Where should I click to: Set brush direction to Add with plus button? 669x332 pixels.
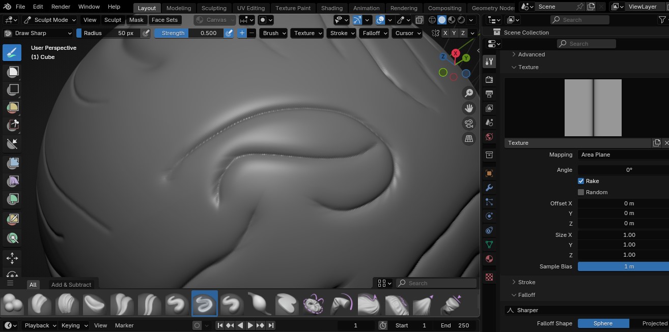coord(242,33)
